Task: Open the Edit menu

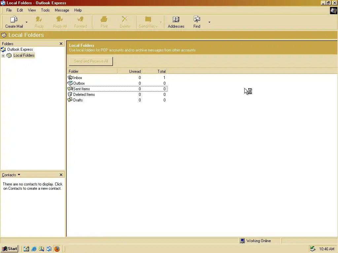Action: click(x=20, y=10)
